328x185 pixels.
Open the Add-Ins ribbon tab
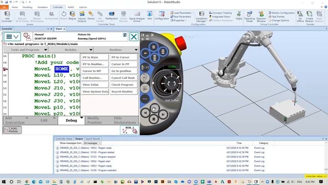click(x=83, y=7)
